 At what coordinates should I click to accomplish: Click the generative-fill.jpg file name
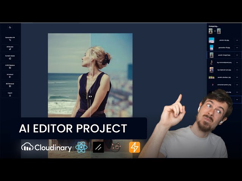pos(224,48)
